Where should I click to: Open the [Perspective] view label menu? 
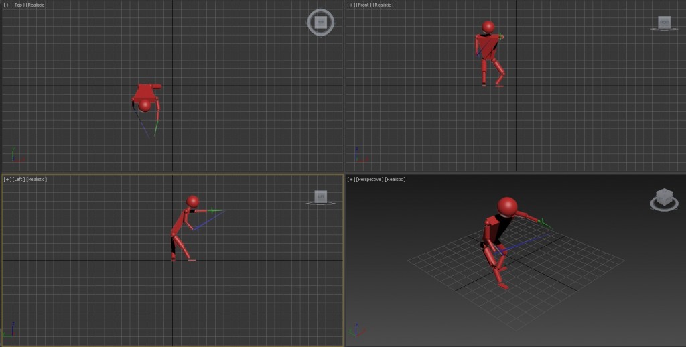tap(372, 179)
